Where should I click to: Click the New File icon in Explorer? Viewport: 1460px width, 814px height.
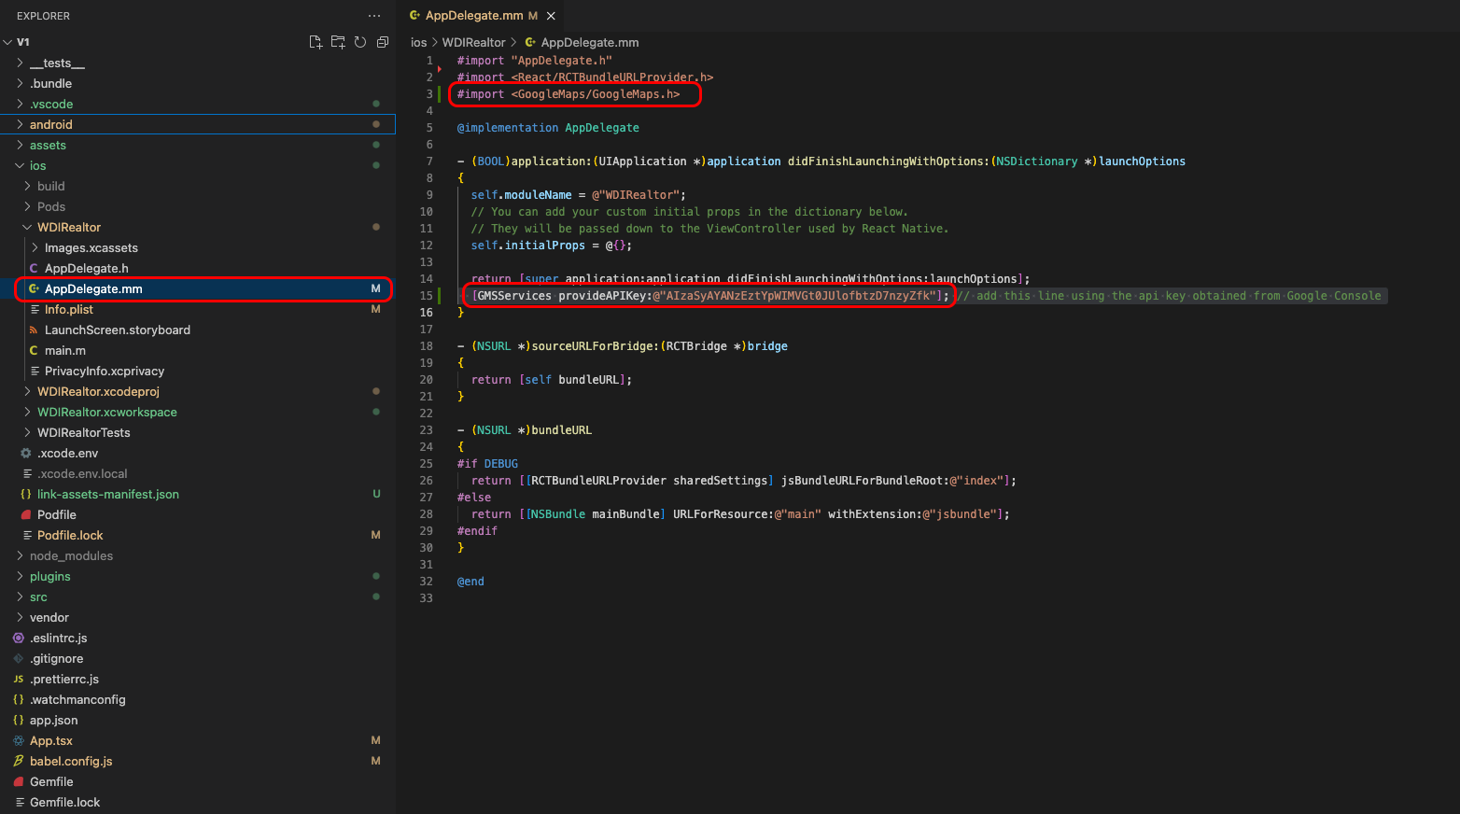tap(316, 42)
